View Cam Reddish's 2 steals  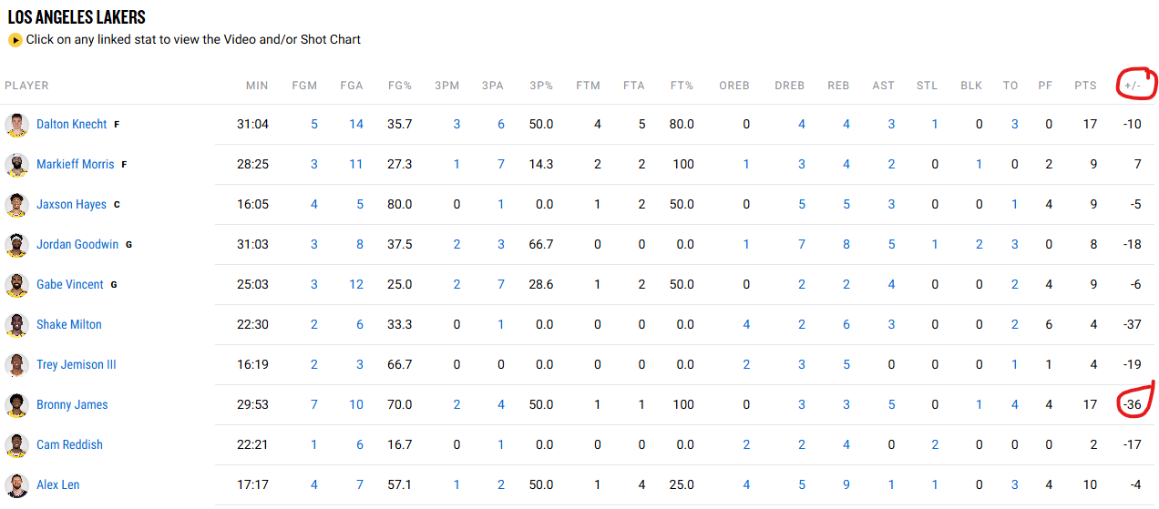[935, 445]
